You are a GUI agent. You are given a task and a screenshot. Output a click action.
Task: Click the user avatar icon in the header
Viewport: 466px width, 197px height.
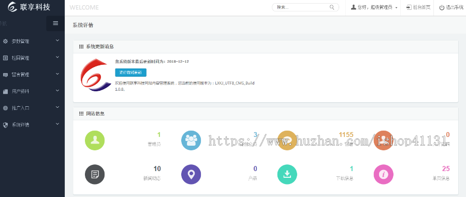click(353, 7)
